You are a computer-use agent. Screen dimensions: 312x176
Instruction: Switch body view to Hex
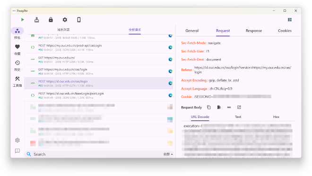pos(276,117)
